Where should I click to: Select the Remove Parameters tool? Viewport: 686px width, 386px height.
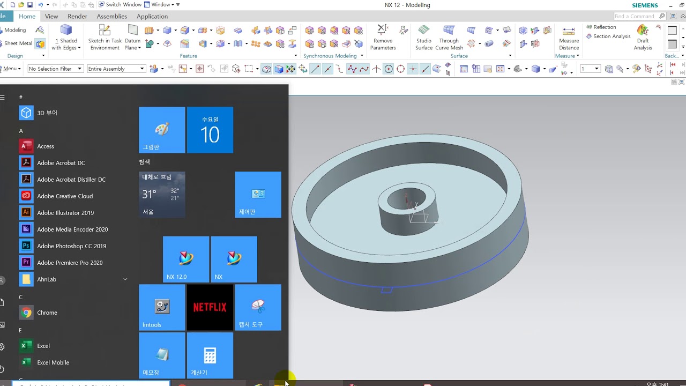coord(383,38)
